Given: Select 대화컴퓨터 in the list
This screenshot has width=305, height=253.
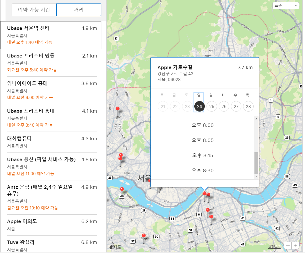Looking at the screenshot, I should 52,142.
